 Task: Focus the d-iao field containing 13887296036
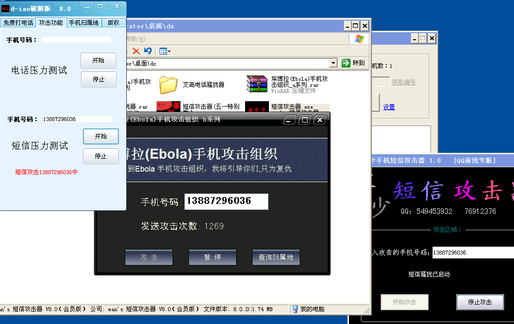point(78,119)
